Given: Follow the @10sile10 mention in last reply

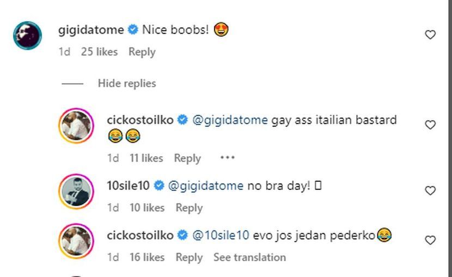Looking at the screenshot, I should click(x=221, y=235).
